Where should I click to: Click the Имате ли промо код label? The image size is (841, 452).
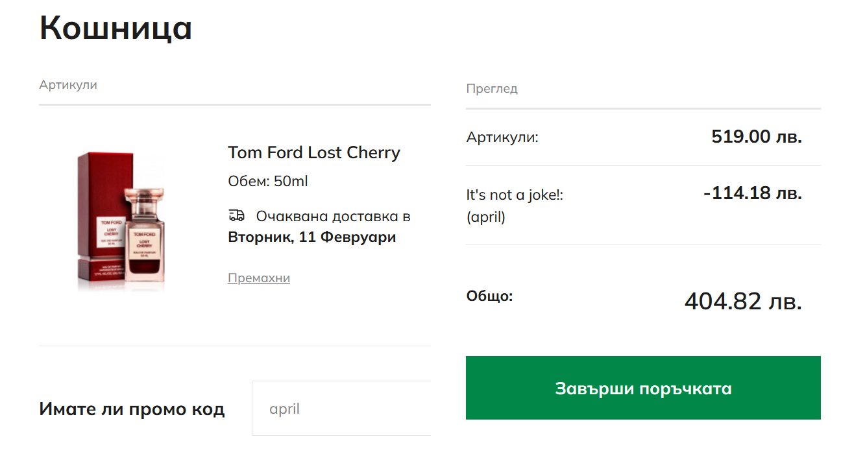[x=132, y=409]
